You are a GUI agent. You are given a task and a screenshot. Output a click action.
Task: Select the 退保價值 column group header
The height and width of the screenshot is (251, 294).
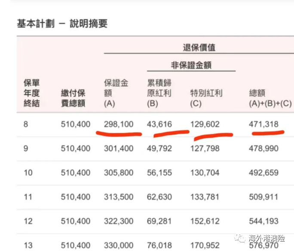[199, 47]
